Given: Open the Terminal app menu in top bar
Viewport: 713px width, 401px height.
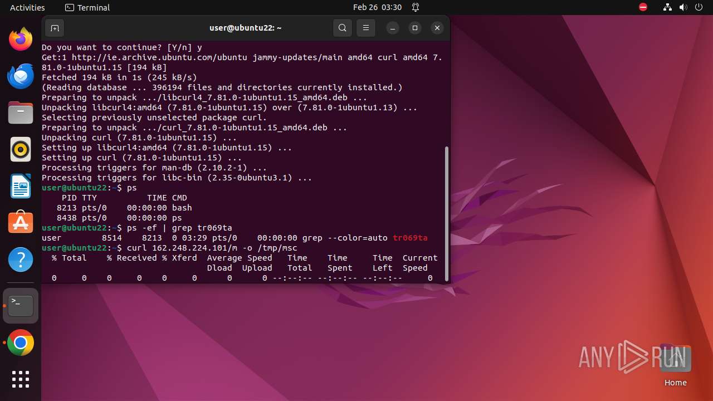Looking at the screenshot, I should click(x=87, y=7).
